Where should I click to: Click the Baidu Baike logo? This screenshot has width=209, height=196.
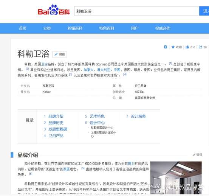(x=54, y=10)
